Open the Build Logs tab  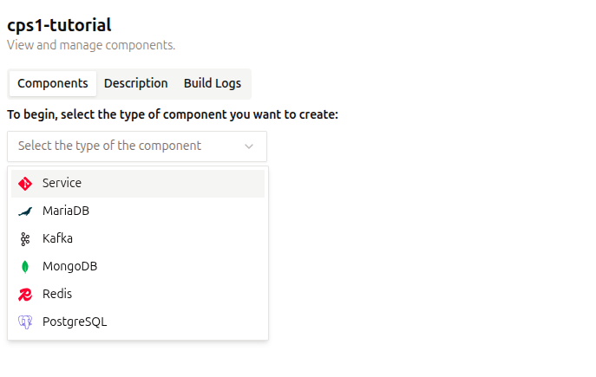[x=213, y=83]
